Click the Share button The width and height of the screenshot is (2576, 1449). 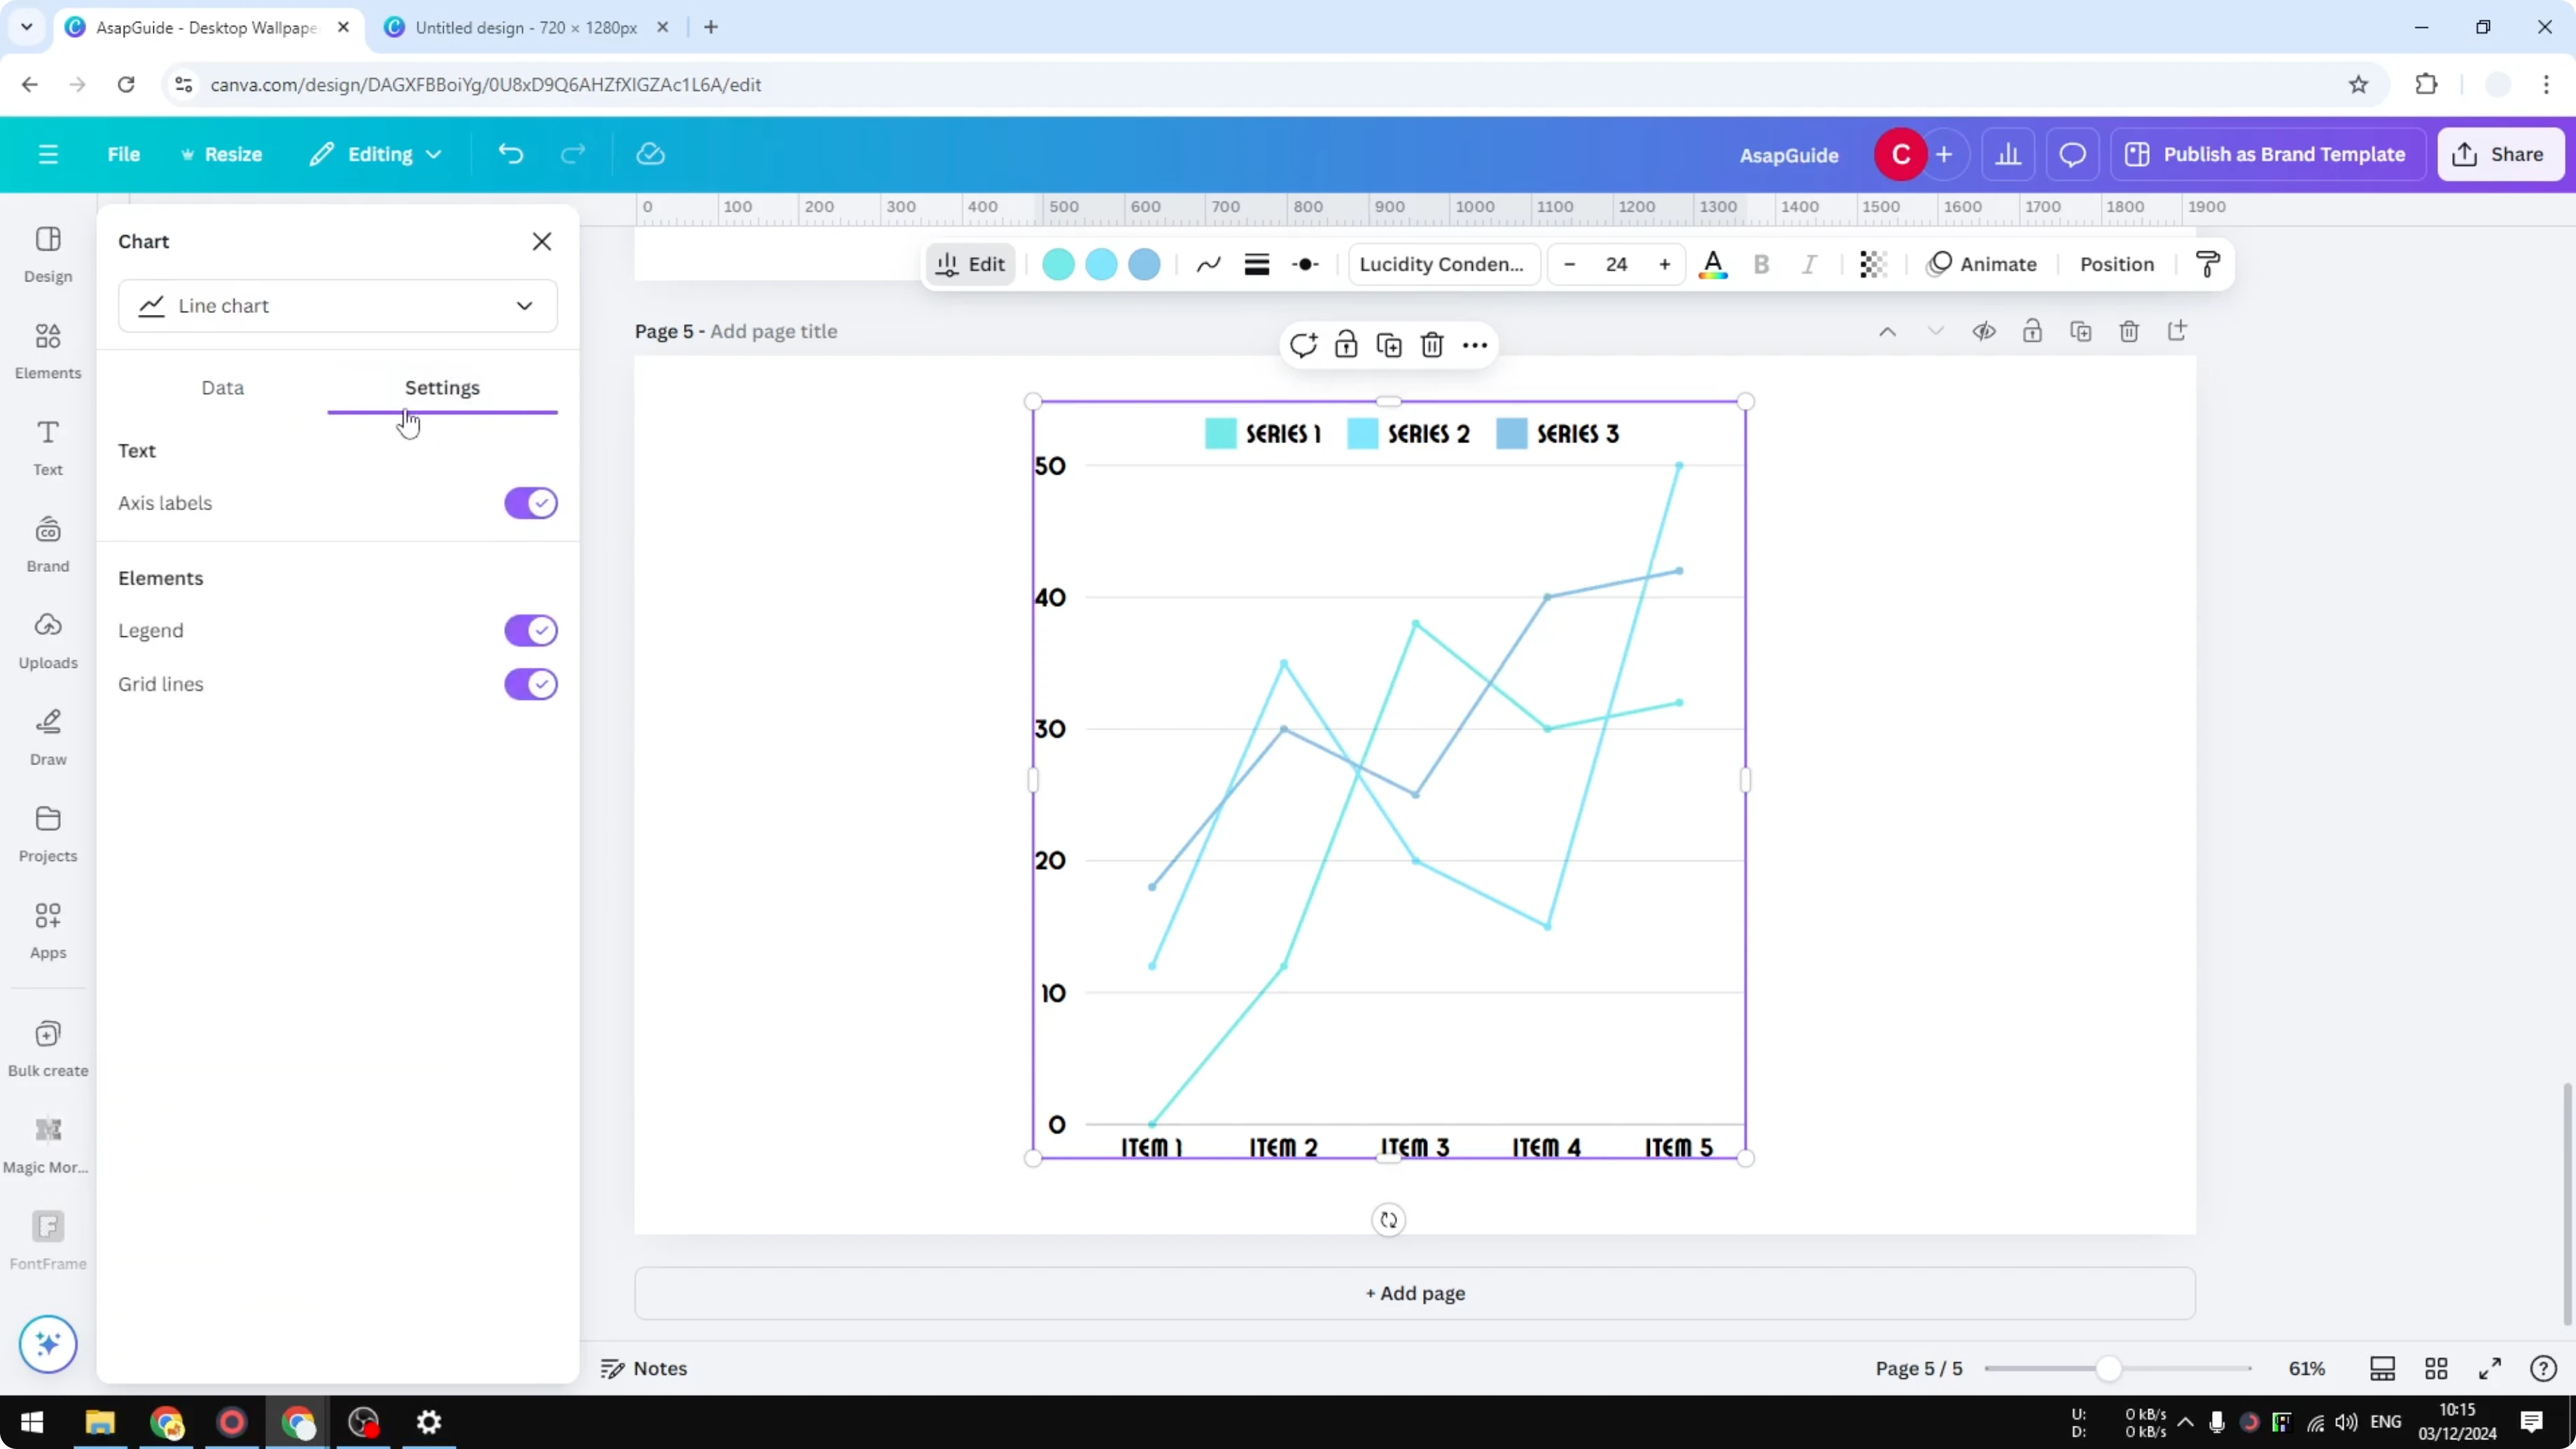2501,154
